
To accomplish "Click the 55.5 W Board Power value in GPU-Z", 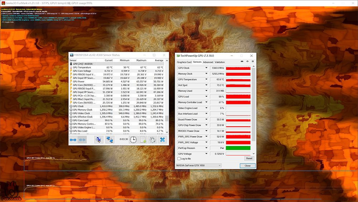I will pos(217,119).
